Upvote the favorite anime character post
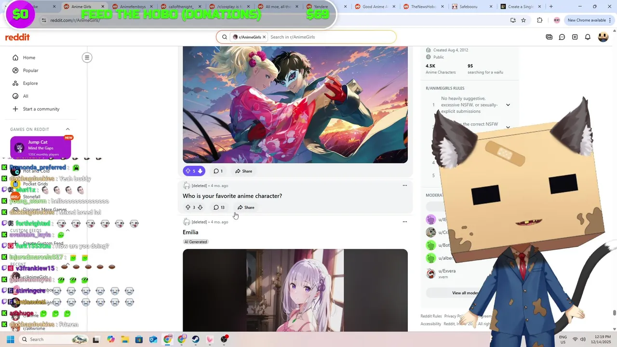This screenshot has height=347, width=617. [188, 207]
